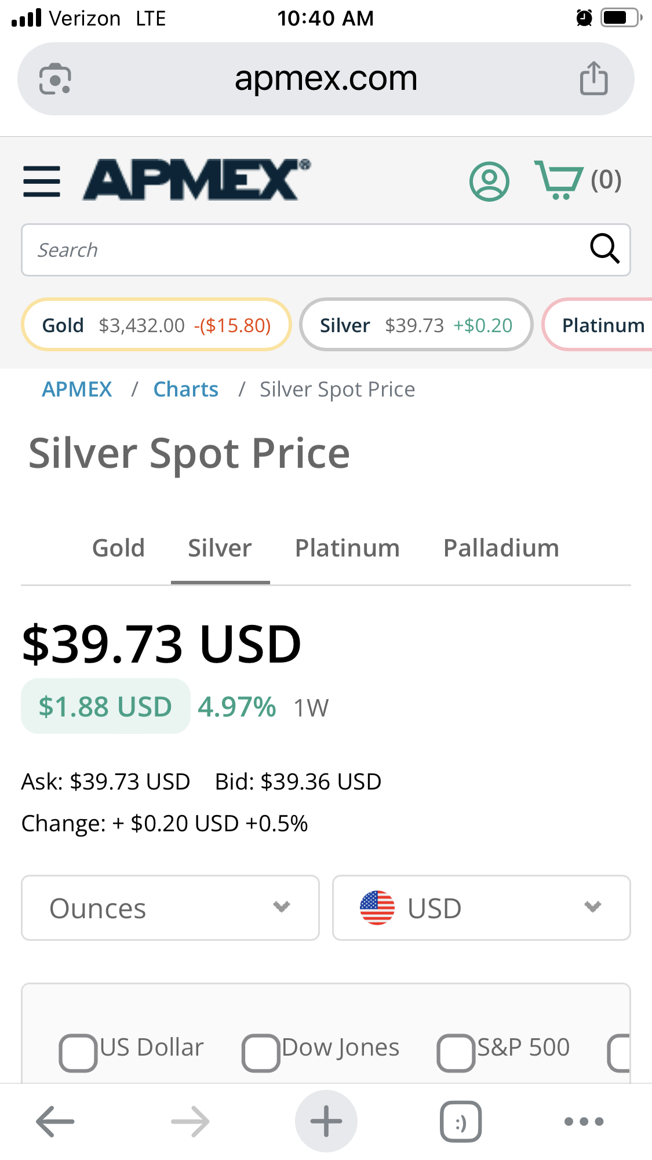Check the US Dollar comparison checkbox
This screenshot has height=1160, width=652.
click(x=78, y=1053)
